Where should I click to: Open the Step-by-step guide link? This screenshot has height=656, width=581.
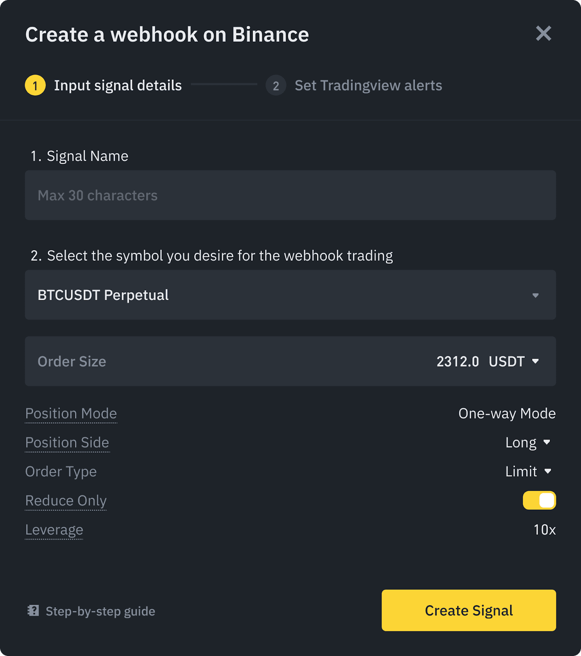point(100,611)
